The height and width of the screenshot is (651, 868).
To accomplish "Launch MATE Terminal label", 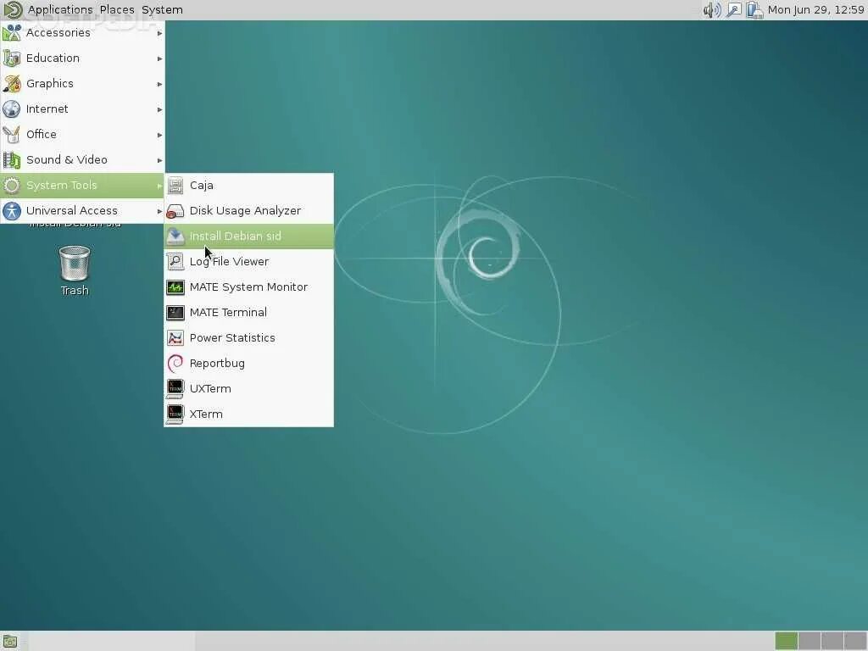I will click(228, 313).
